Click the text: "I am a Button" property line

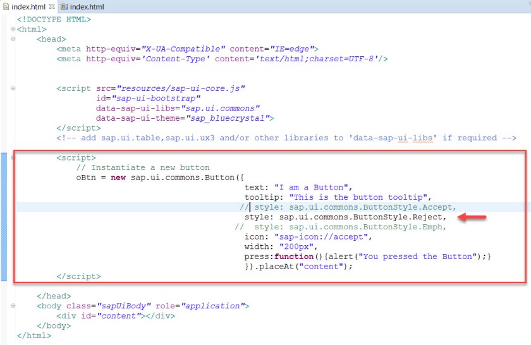298,187
